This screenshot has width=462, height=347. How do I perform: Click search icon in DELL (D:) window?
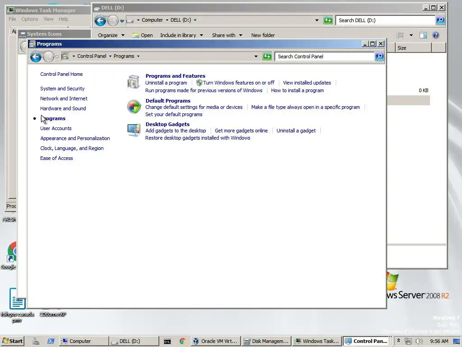pyautogui.click(x=440, y=20)
